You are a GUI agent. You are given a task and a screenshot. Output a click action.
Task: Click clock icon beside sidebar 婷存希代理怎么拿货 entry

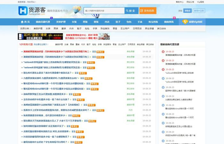click(163, 87)
